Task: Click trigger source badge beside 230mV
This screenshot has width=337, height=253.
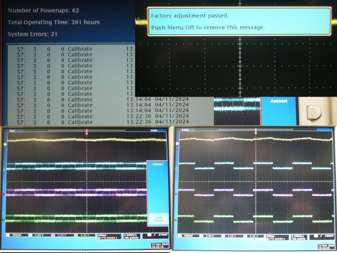Action: 316,236
